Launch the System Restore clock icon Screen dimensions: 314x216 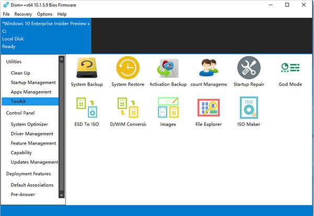point(128,67)
